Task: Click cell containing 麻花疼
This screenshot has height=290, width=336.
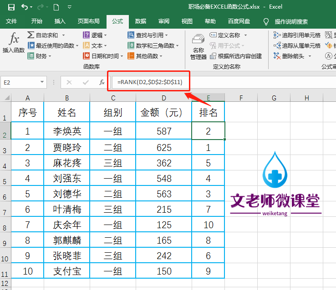Action: pyautogui.click(x=67, y=163)
